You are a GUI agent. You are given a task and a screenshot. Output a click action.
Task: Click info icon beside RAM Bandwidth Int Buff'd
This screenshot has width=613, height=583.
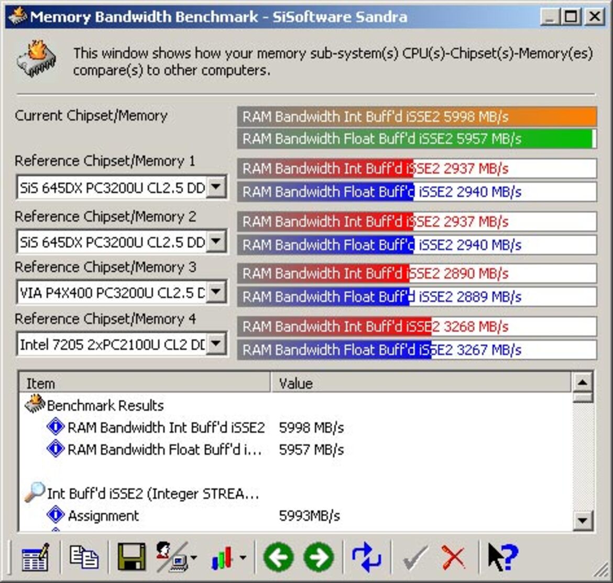click(56, 427)
